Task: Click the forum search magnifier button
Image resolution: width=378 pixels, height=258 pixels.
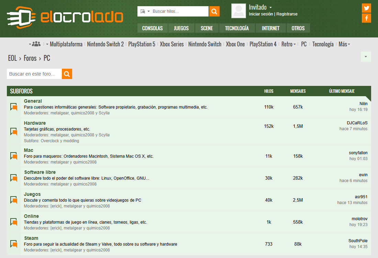Action: coord(67,74)
